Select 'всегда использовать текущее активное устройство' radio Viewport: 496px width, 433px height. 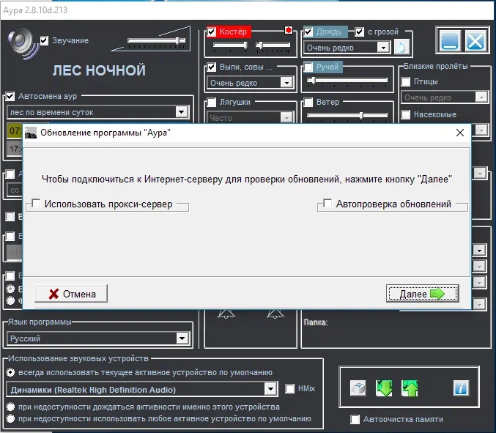11,372
